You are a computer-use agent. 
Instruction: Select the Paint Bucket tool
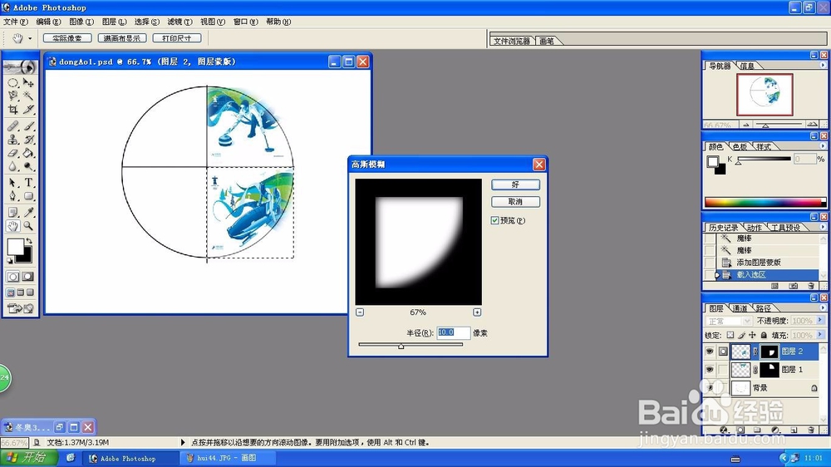pos(28,153)
